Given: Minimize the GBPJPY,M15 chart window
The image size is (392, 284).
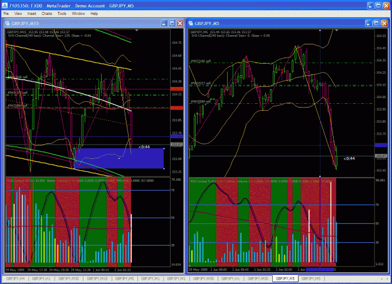Looking at the screenshot, I should 164,23.
